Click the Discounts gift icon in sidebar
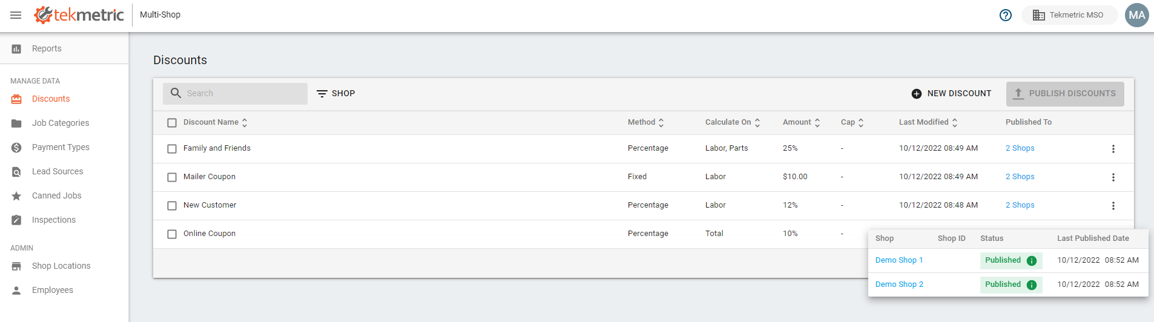 click(16, 99)
